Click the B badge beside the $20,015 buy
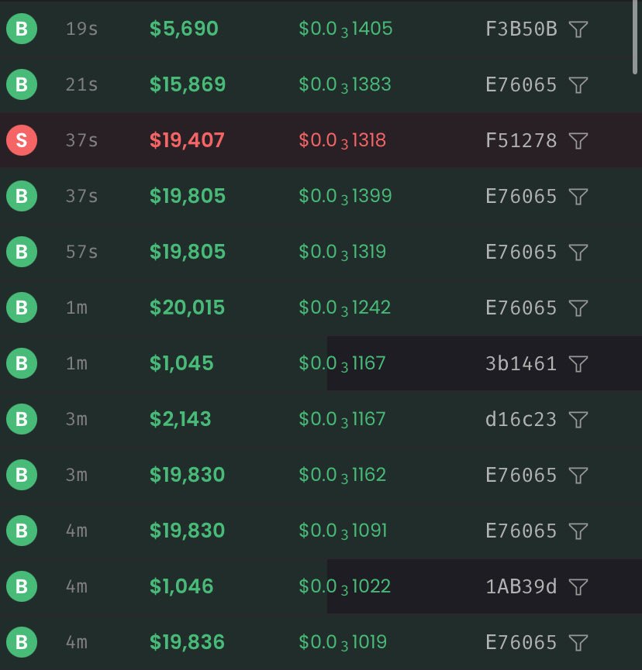This screenshot has height=670, width=642. pyautogui.click(x=22, y=308)
